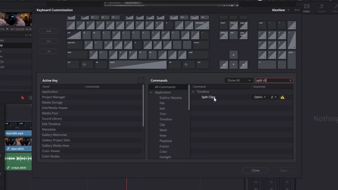Select Fairlight command category
This screenshot has width=338, height=190.
[165, 157]
